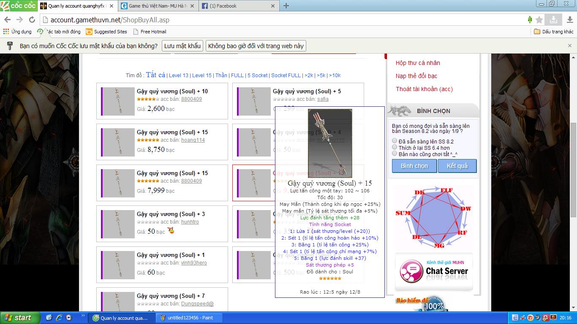Click the greyed media download button
The width and height of the screenshot is (577, 324).
click(x=553, y=20)
